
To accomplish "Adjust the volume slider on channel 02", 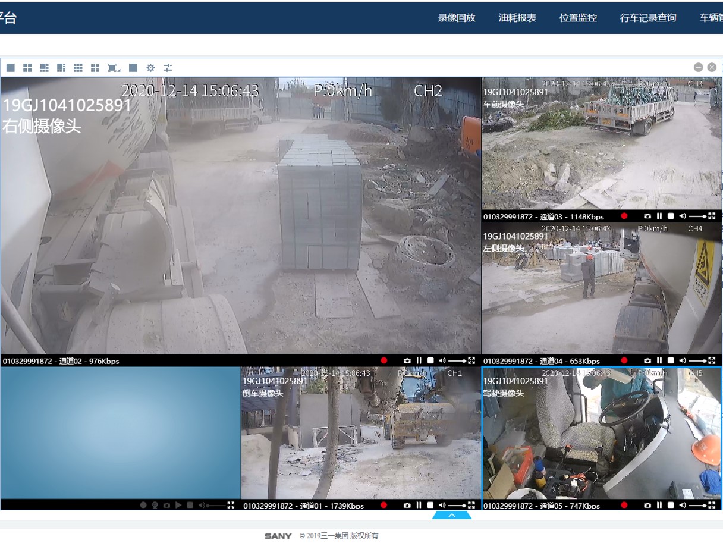I will pos(457,360).
